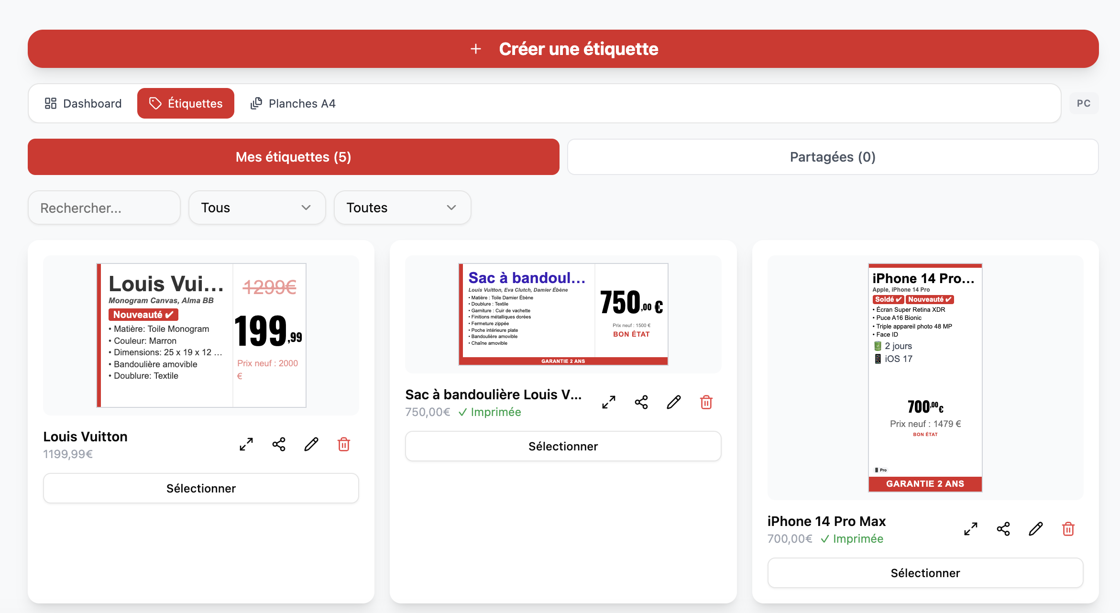This screenshot has width=1120, height=613.
Task: Open the Louis Vuitton label preview thumbnail
Action: pos(201,335)
